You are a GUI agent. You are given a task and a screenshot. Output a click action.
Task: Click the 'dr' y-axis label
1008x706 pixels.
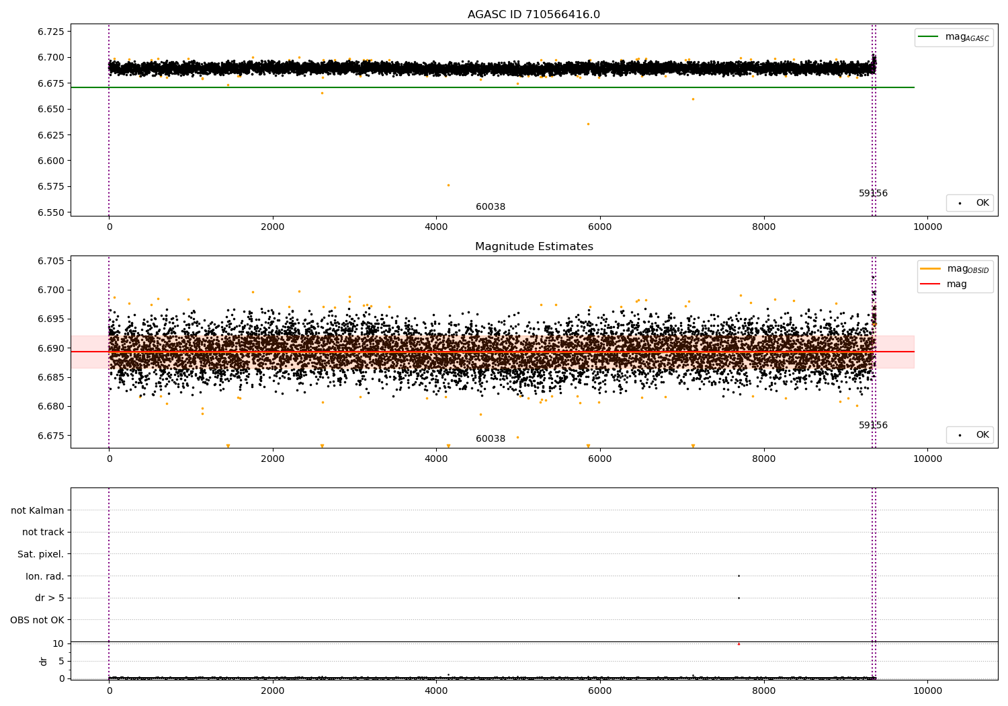click(44, 661)
